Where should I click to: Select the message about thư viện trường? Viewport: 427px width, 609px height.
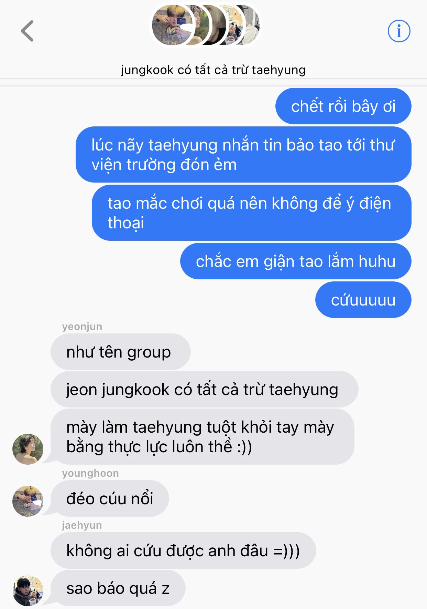point(243,154)
